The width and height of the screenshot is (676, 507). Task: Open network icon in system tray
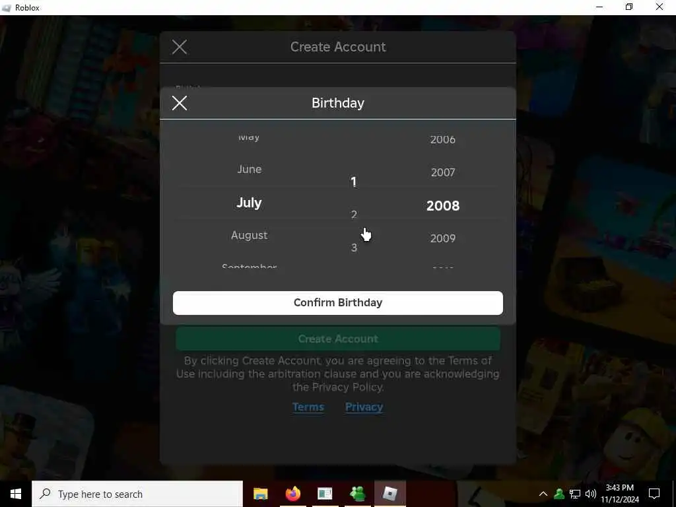tap(575, 494)
